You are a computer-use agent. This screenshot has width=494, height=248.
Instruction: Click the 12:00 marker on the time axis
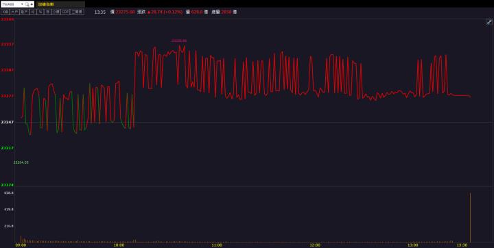pos(315,245)
